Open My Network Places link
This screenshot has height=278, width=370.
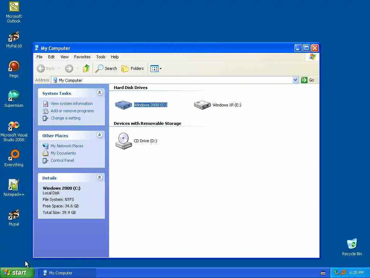(x=67, y=146)
